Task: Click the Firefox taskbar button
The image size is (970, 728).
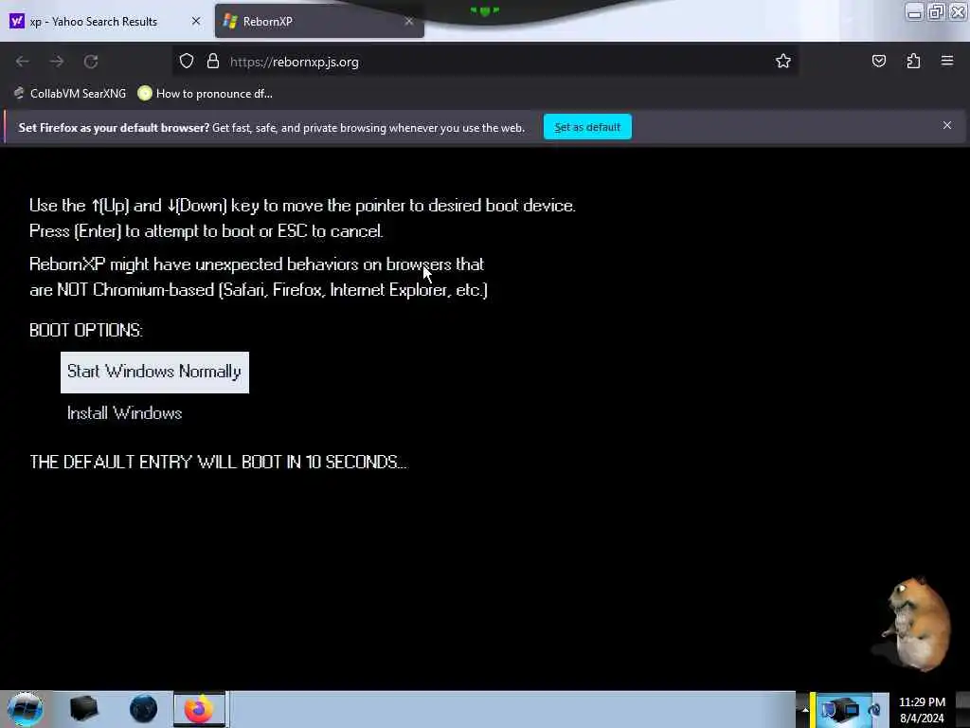Action: pos(199,709)
